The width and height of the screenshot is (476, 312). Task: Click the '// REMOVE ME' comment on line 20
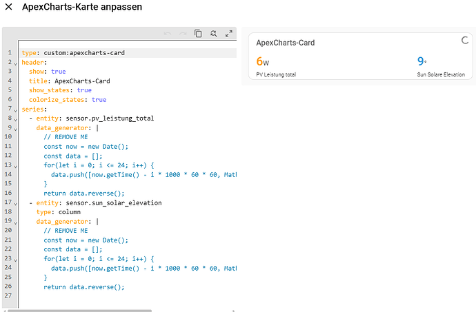click(x=66, y=231)
